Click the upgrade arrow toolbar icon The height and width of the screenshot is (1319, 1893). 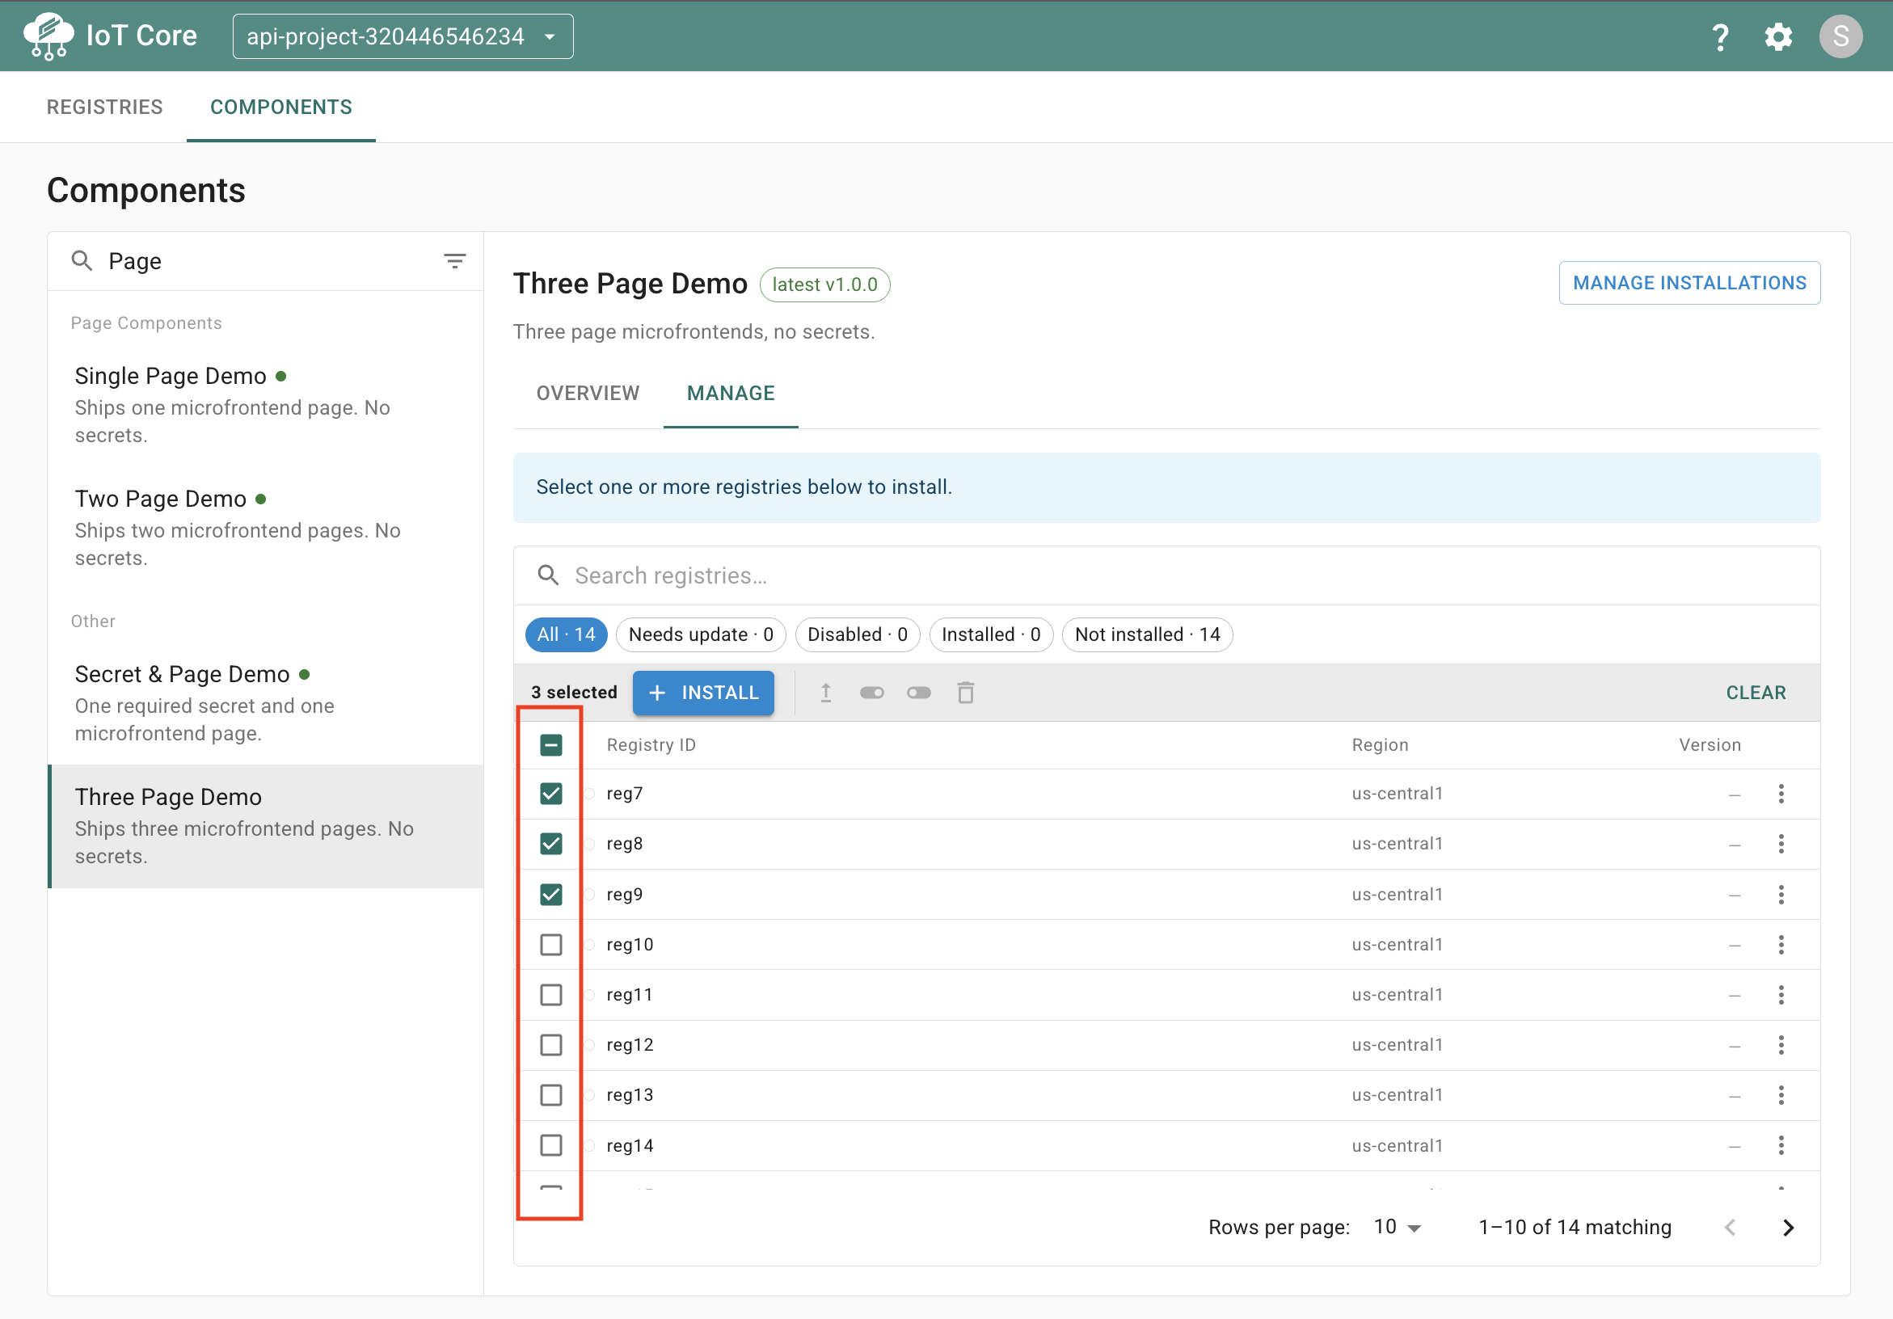825,693
